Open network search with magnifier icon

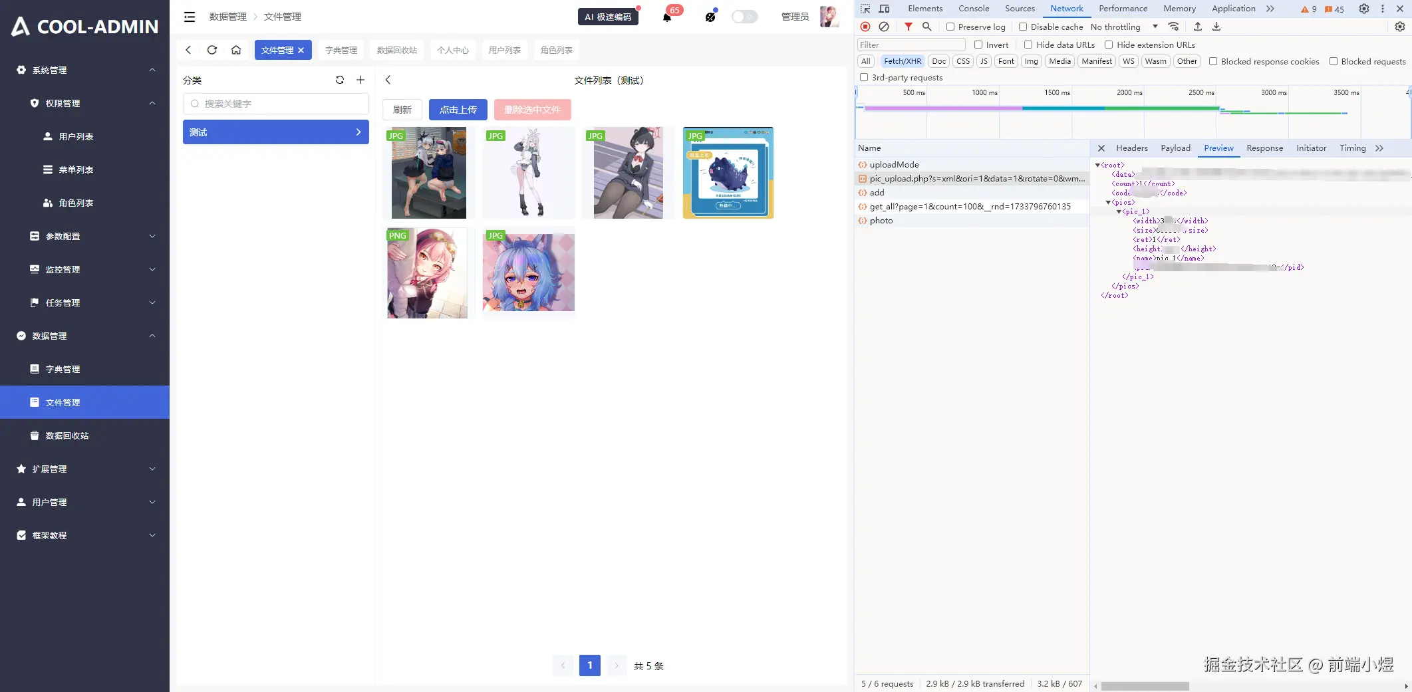(926, 27)
